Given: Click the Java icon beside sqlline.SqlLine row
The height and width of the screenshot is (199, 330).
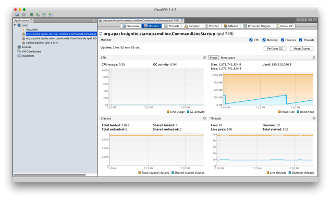Looking at the screenshot, I should 23,43.
